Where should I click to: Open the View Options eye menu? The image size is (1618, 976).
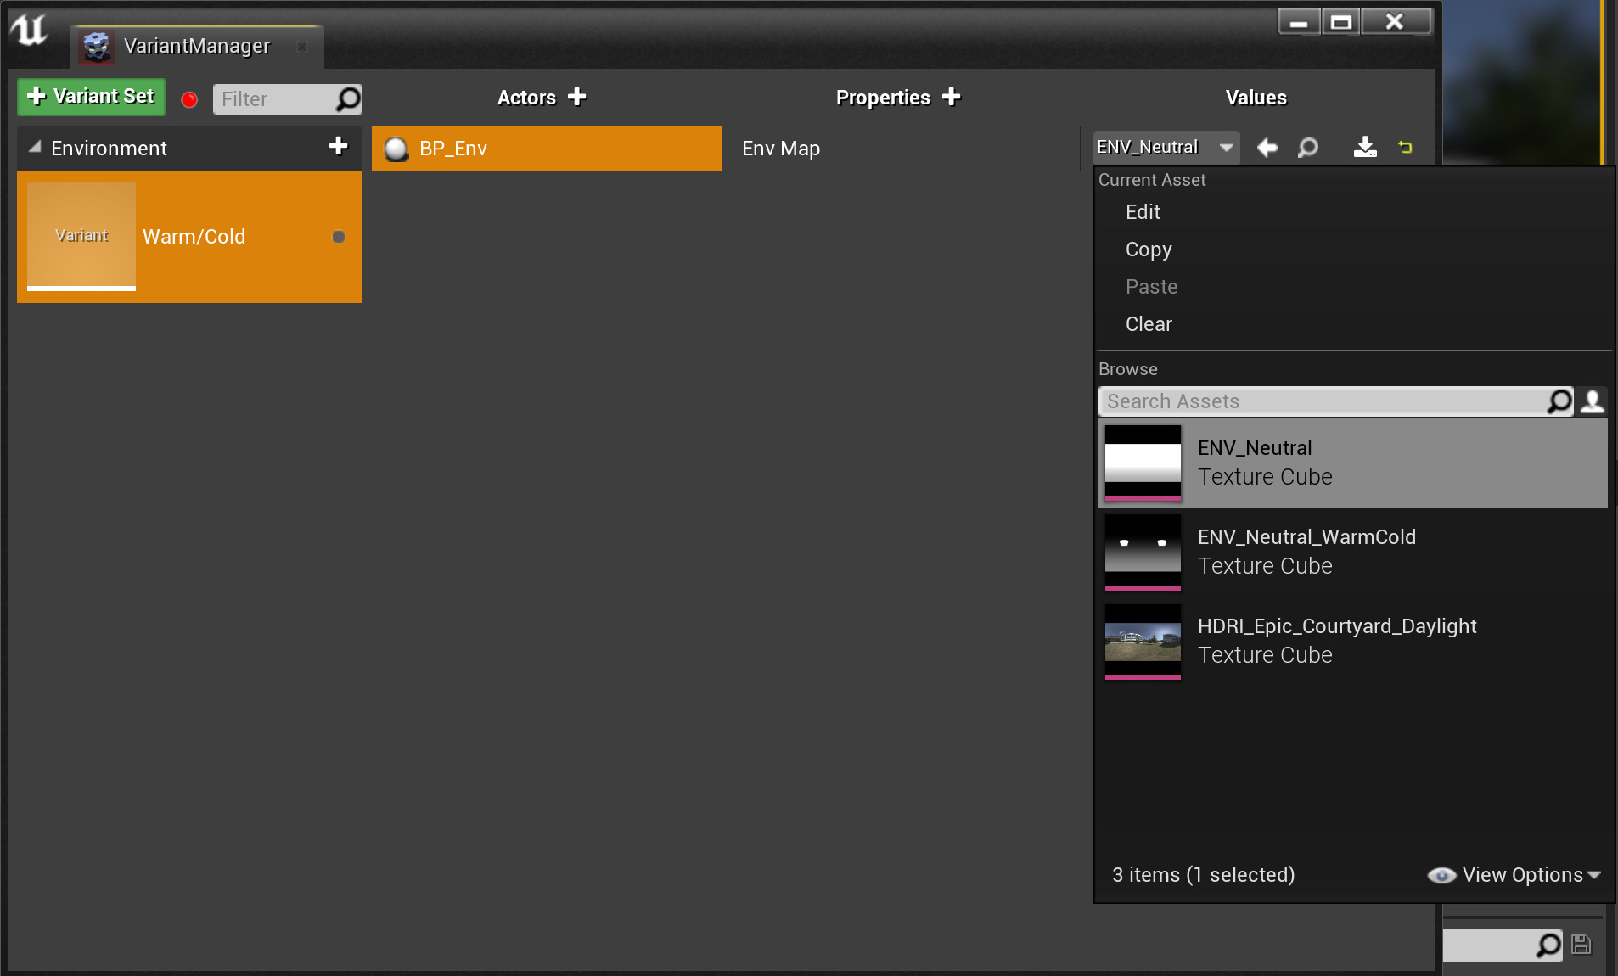[1514, 875]
